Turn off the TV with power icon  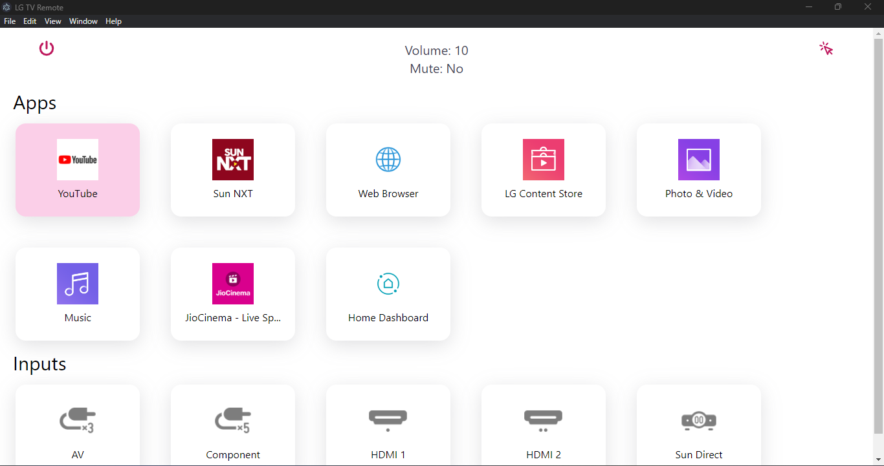[47, 48]
